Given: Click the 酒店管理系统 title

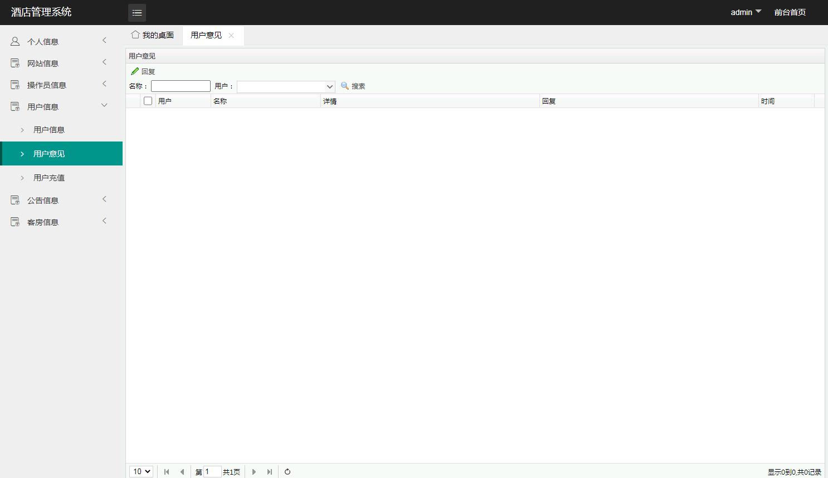Looking at the screenshot, I should point(41,12).
